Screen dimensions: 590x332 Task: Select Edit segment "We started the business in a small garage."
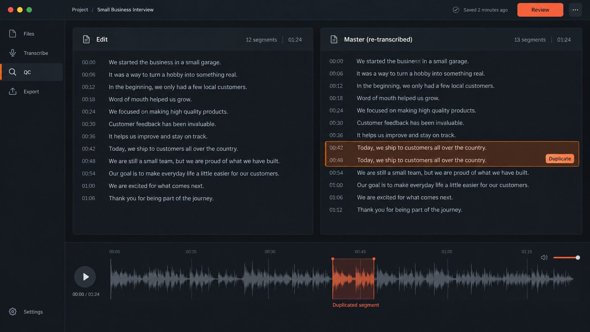tap(165, 62)
